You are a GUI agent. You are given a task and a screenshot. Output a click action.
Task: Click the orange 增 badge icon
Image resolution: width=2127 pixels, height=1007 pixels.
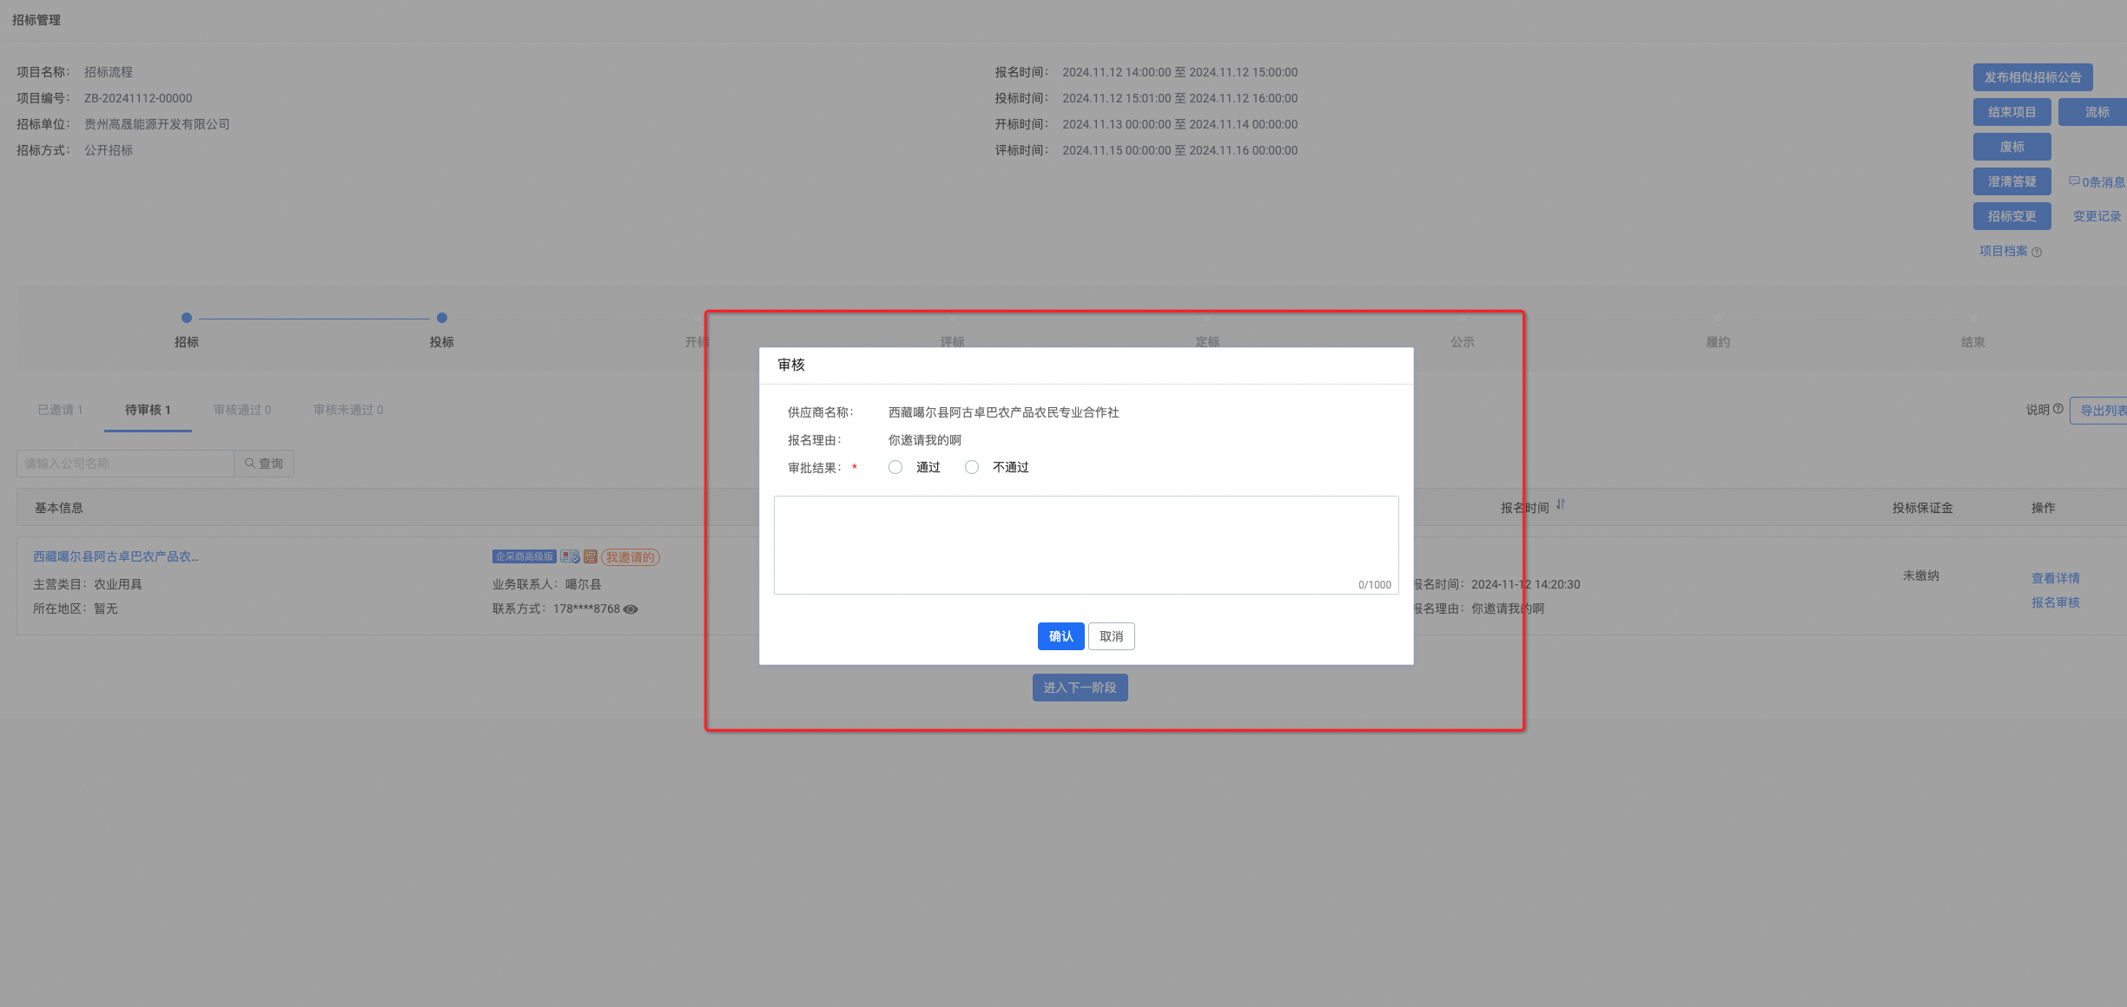coord(591,556)
